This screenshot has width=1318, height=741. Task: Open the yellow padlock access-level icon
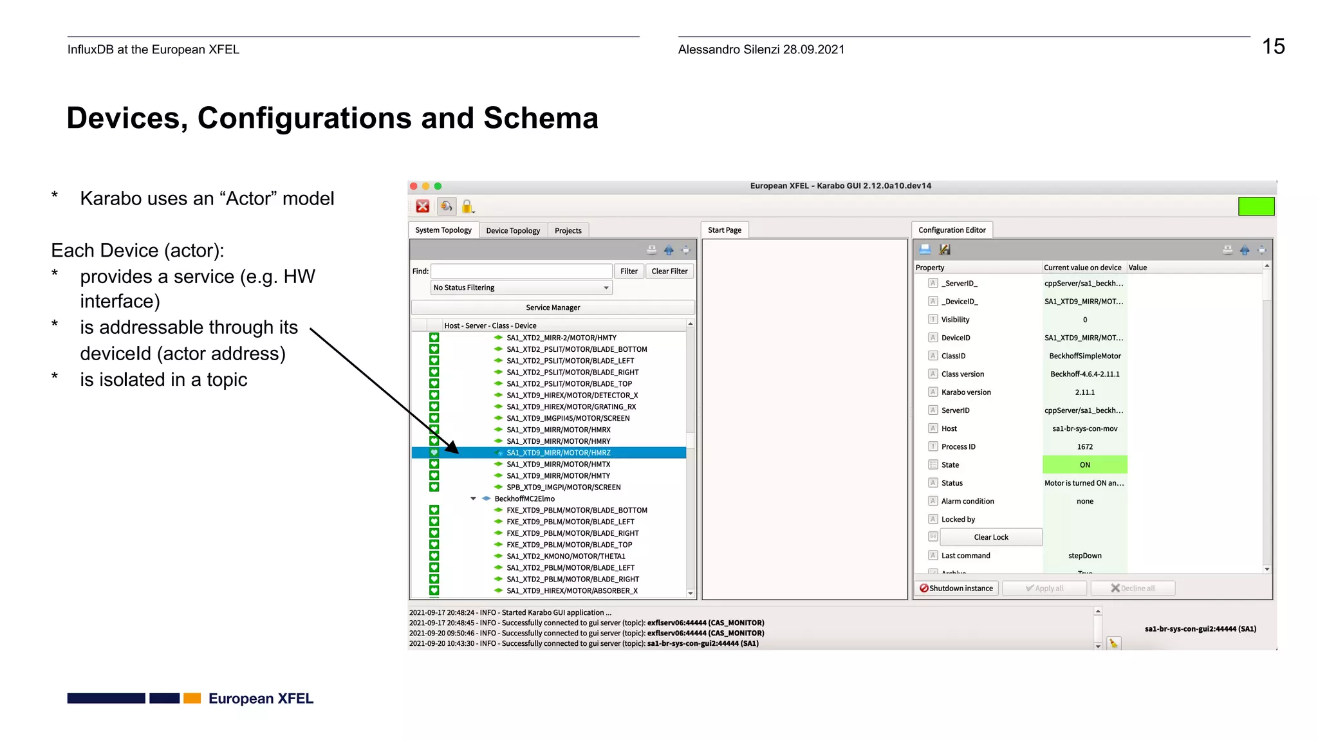(x=467, y=206)
